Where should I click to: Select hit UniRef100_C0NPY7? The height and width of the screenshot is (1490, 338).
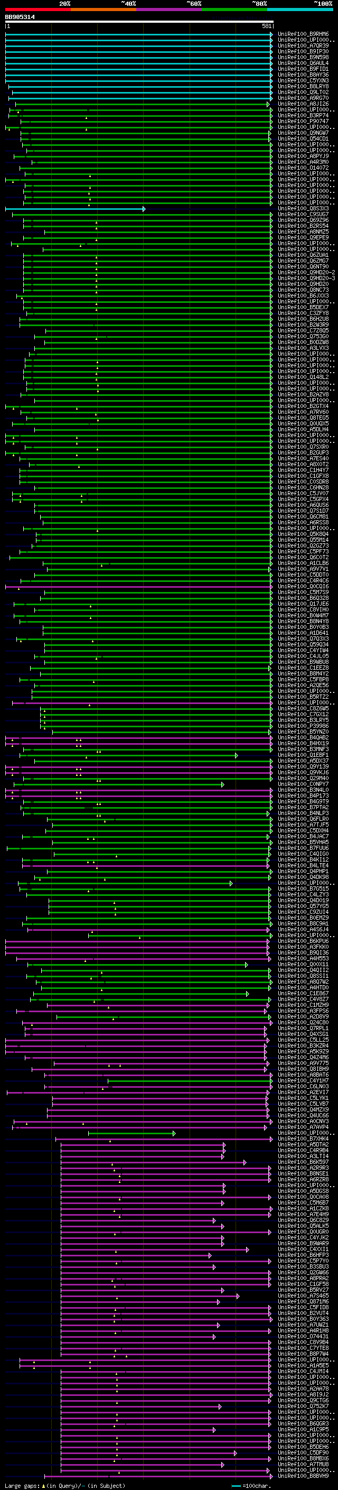(303, 784)
